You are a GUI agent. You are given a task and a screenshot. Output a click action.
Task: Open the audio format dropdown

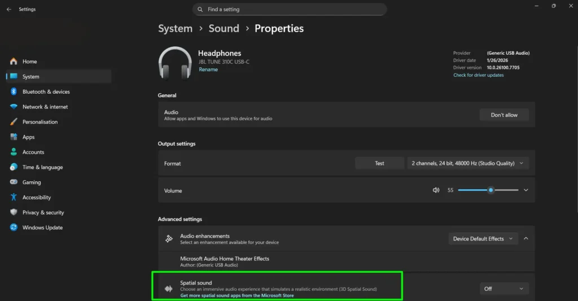tap(468, 163)
